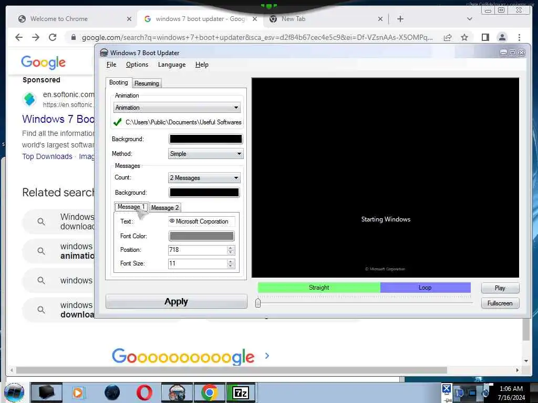Screen dimensions: 538x403
Task: Click the Play button
Action: [500, 288]
